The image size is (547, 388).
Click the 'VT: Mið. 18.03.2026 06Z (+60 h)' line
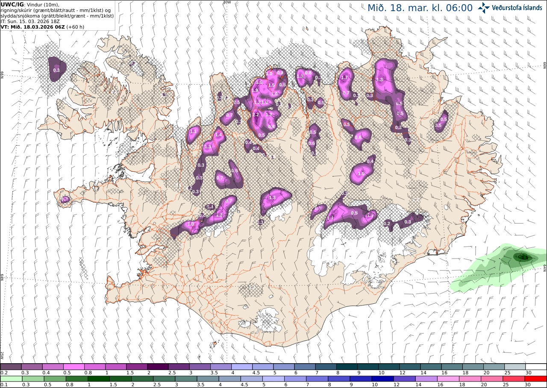coord(42,26)
